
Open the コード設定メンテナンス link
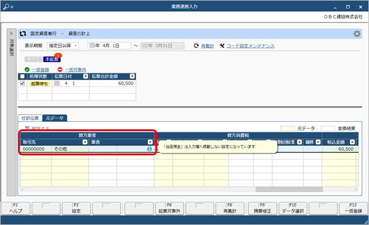click(250, 46)
